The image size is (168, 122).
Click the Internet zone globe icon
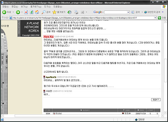pyautogui.click(x=136, y=120)
